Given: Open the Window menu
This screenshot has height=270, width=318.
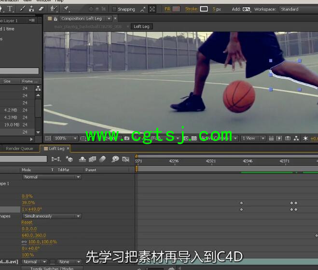Looking at the screenshot, I should click(43, 1).
